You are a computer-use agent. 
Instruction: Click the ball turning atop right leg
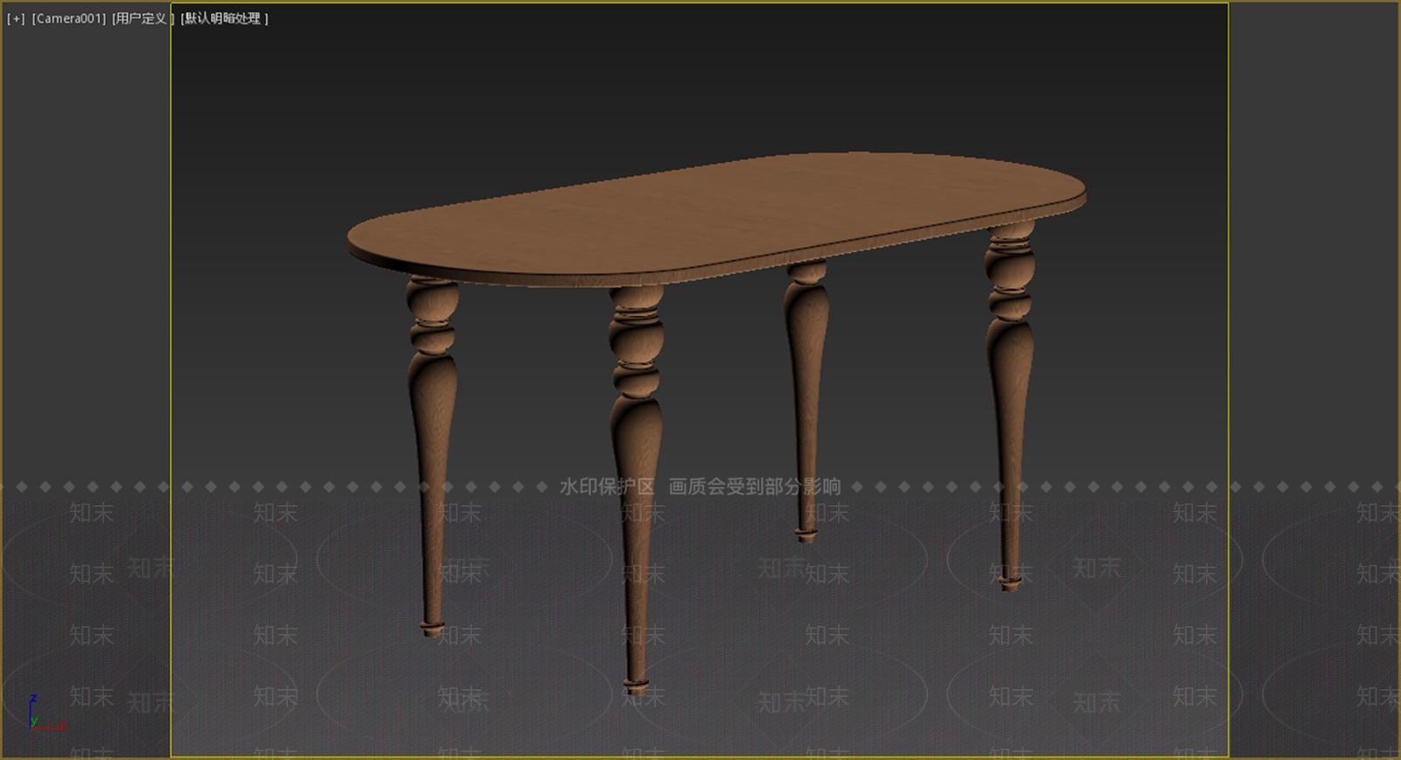[1010, 264]
